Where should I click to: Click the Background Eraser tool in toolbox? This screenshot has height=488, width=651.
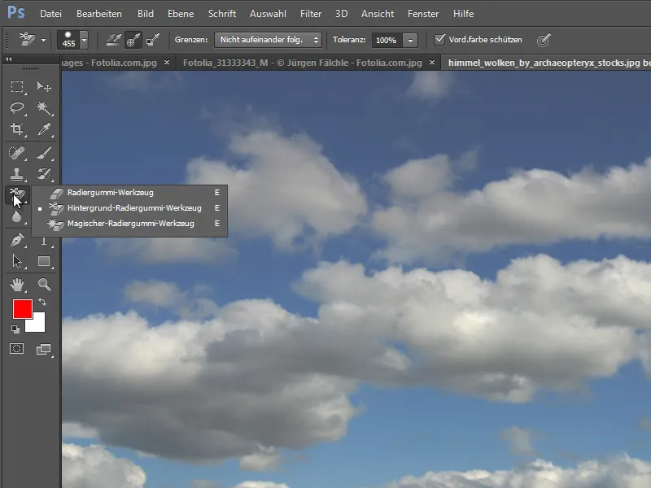[x=17, y=195]
